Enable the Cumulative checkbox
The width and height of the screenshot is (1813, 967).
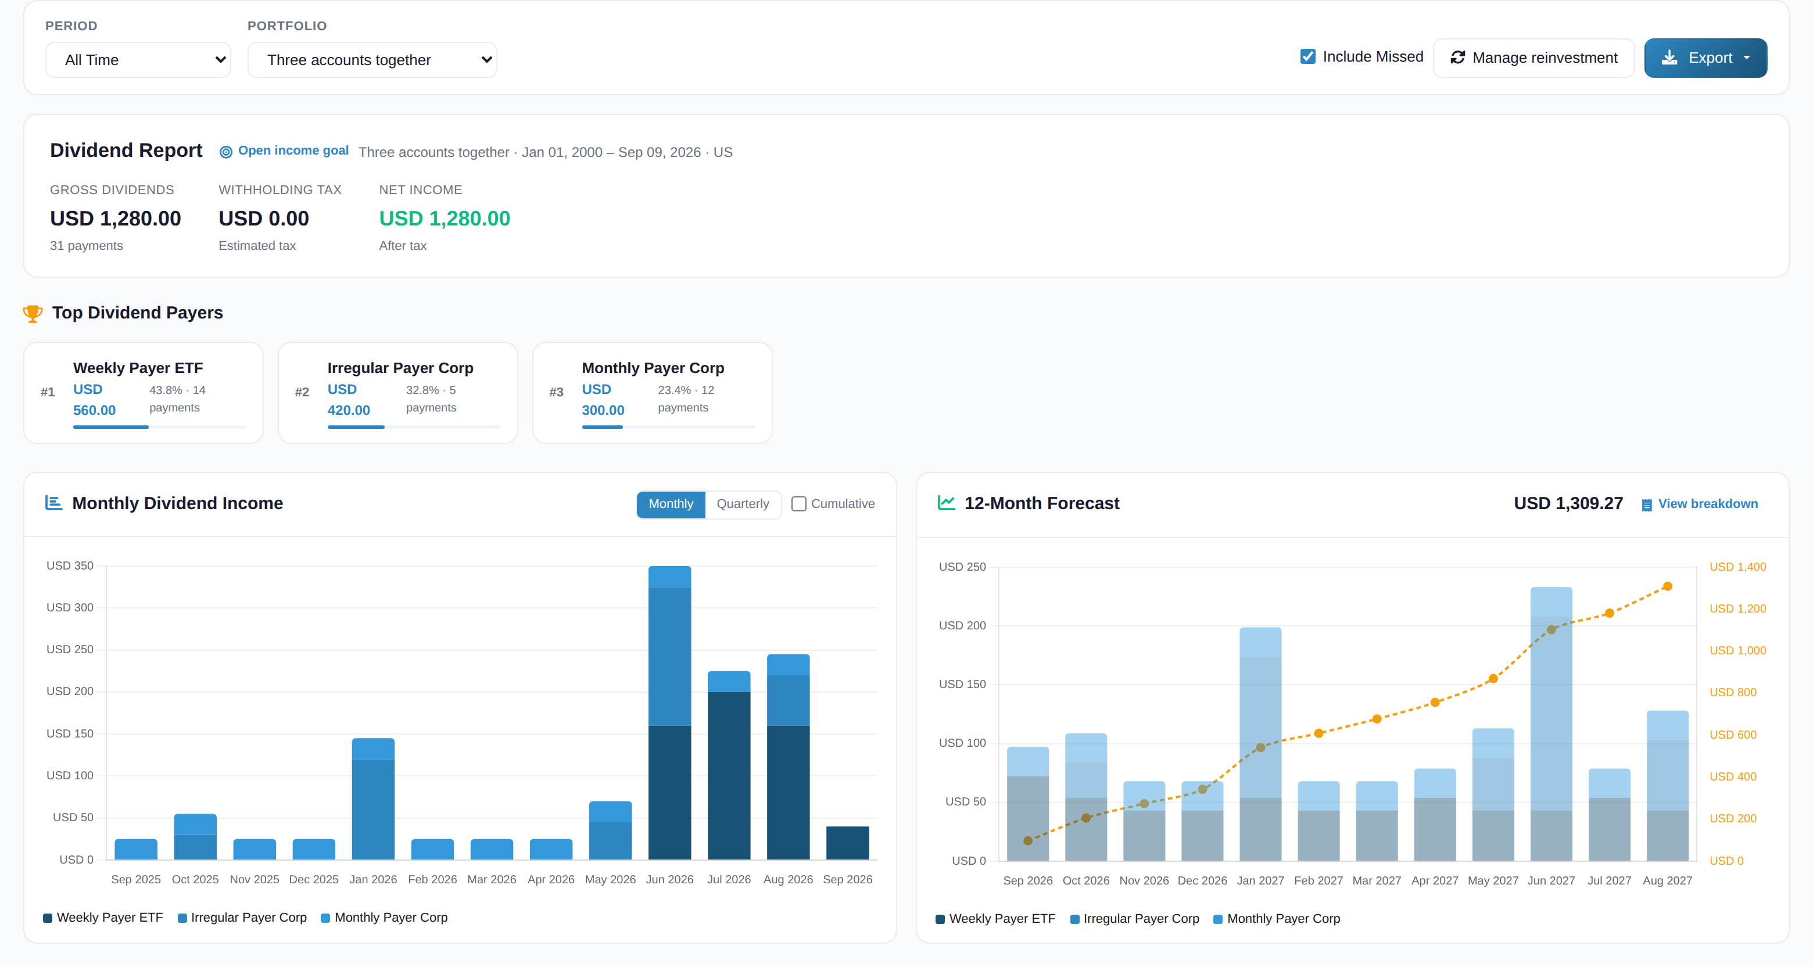(x=799, y=504)
